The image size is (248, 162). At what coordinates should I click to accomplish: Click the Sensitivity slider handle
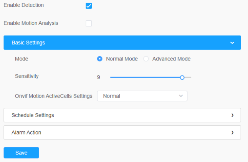(182, 77)
